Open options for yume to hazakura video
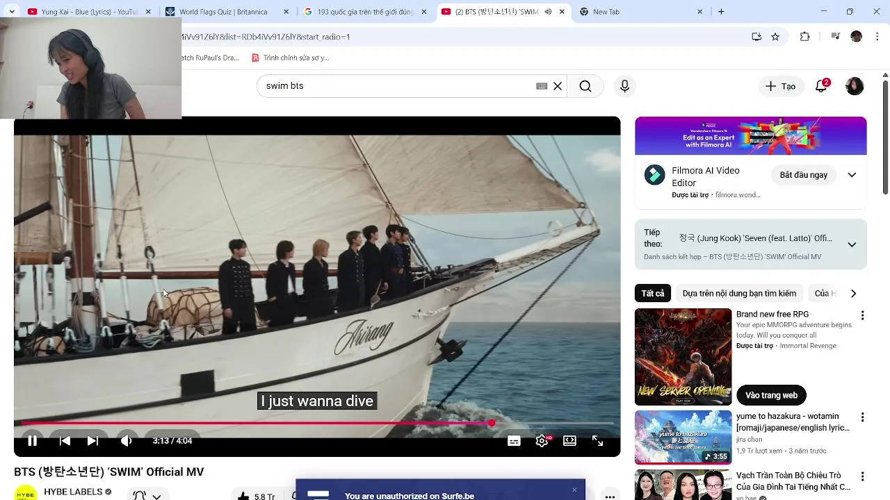 pos(862,417)
